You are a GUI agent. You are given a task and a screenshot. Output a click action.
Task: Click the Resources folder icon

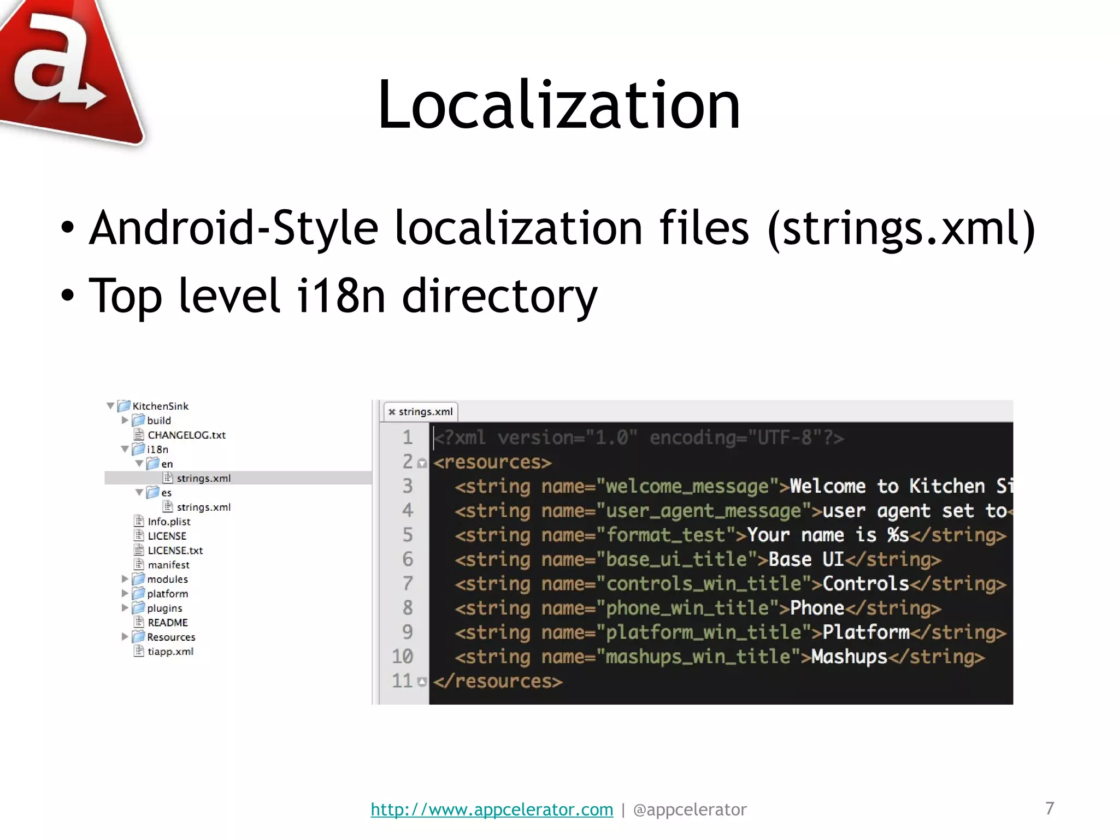click(x=139, y=637)
